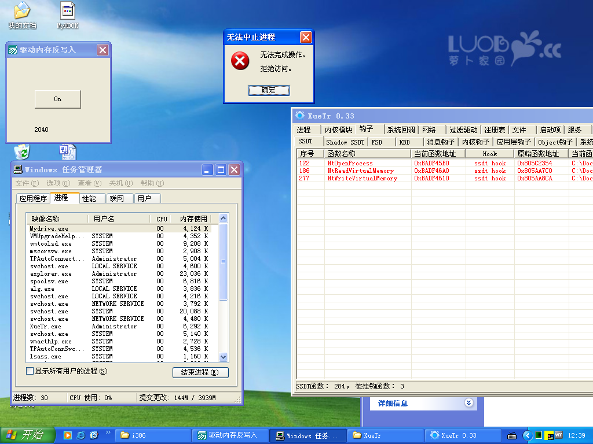Close the 无法中止进程 dialog
This screenshot has height=444, width=593.
click(306, 37)
